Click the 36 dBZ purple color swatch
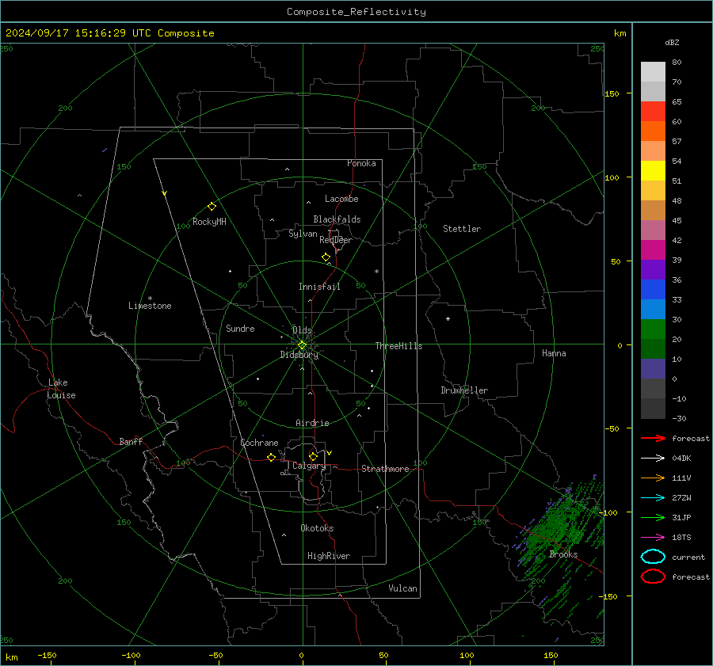Screen dimensions: 713x666 click(653, 269)
